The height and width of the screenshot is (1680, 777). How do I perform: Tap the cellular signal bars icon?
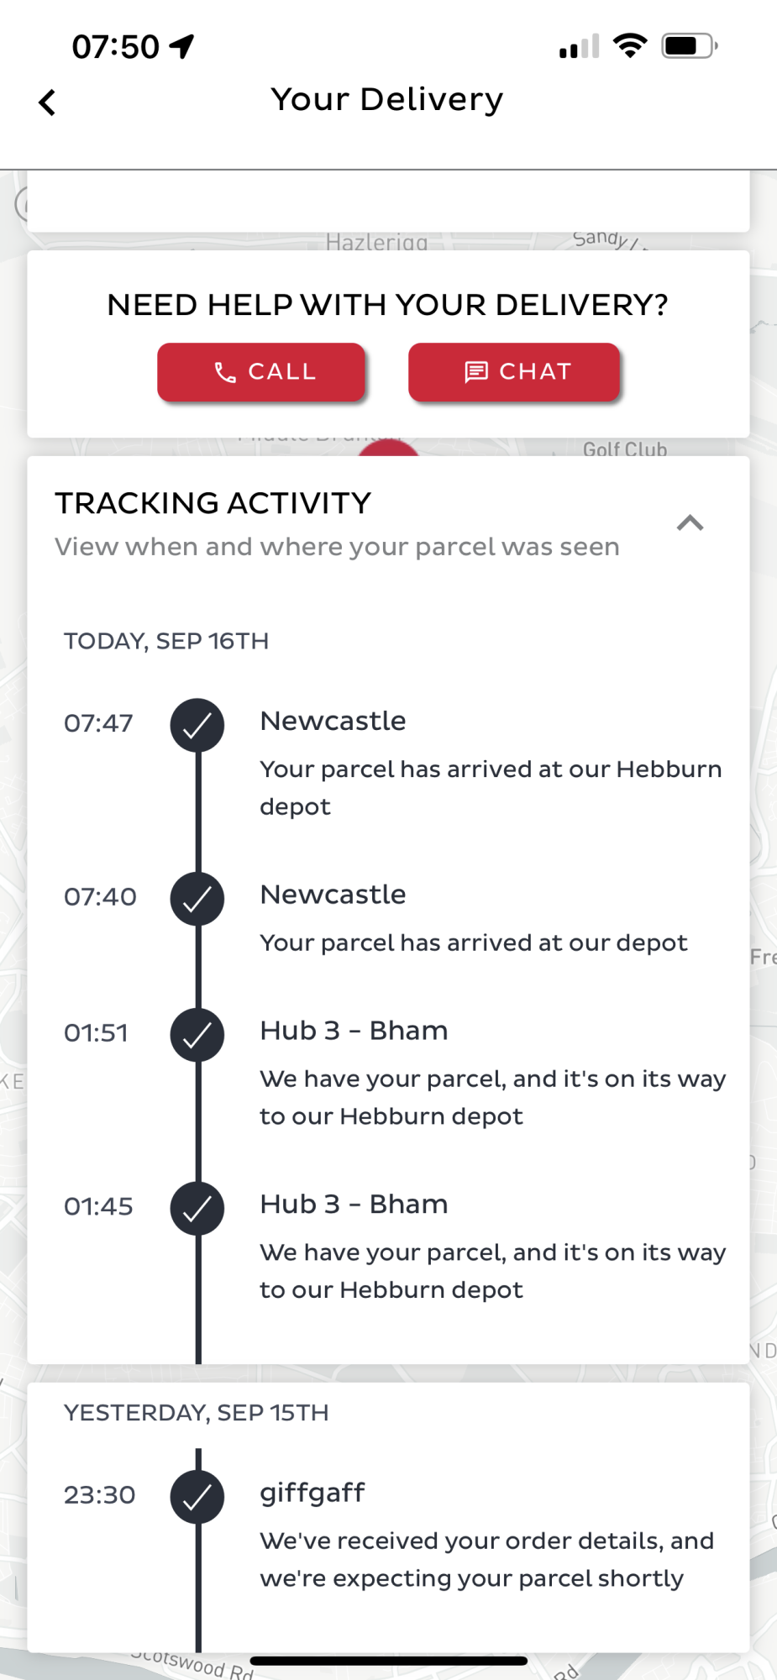[580, 46]
